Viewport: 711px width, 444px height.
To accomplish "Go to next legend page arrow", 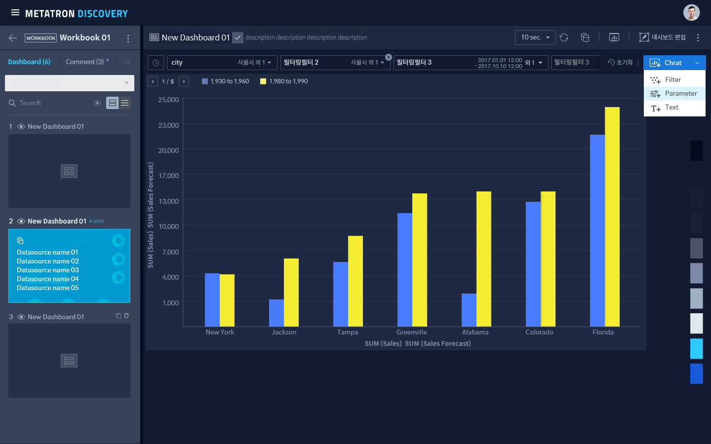I will [184, 81].
